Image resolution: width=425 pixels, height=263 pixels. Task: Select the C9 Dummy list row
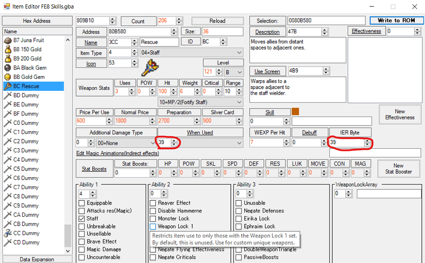coord(34,205)
